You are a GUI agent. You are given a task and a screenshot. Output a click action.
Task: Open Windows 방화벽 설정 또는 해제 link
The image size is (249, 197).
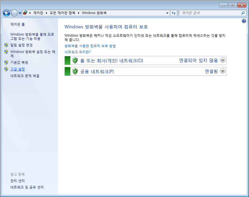pos(33,54)
